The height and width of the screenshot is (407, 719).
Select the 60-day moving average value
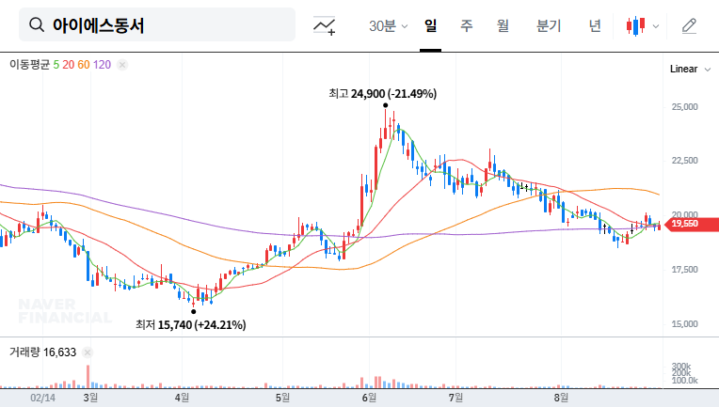pos(84,65)
